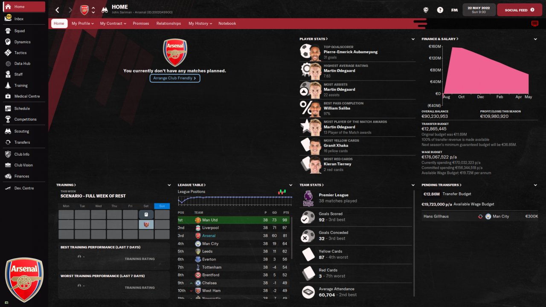This screenshot has height=307, width=546.
Task: Open the Transfers sidebar icon
Action: [8, 142]
